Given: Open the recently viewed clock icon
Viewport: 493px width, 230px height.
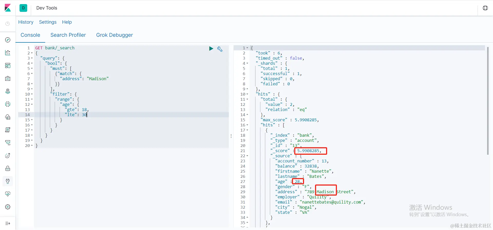Looking at the screenshot, I should click(x=8, y=24).
